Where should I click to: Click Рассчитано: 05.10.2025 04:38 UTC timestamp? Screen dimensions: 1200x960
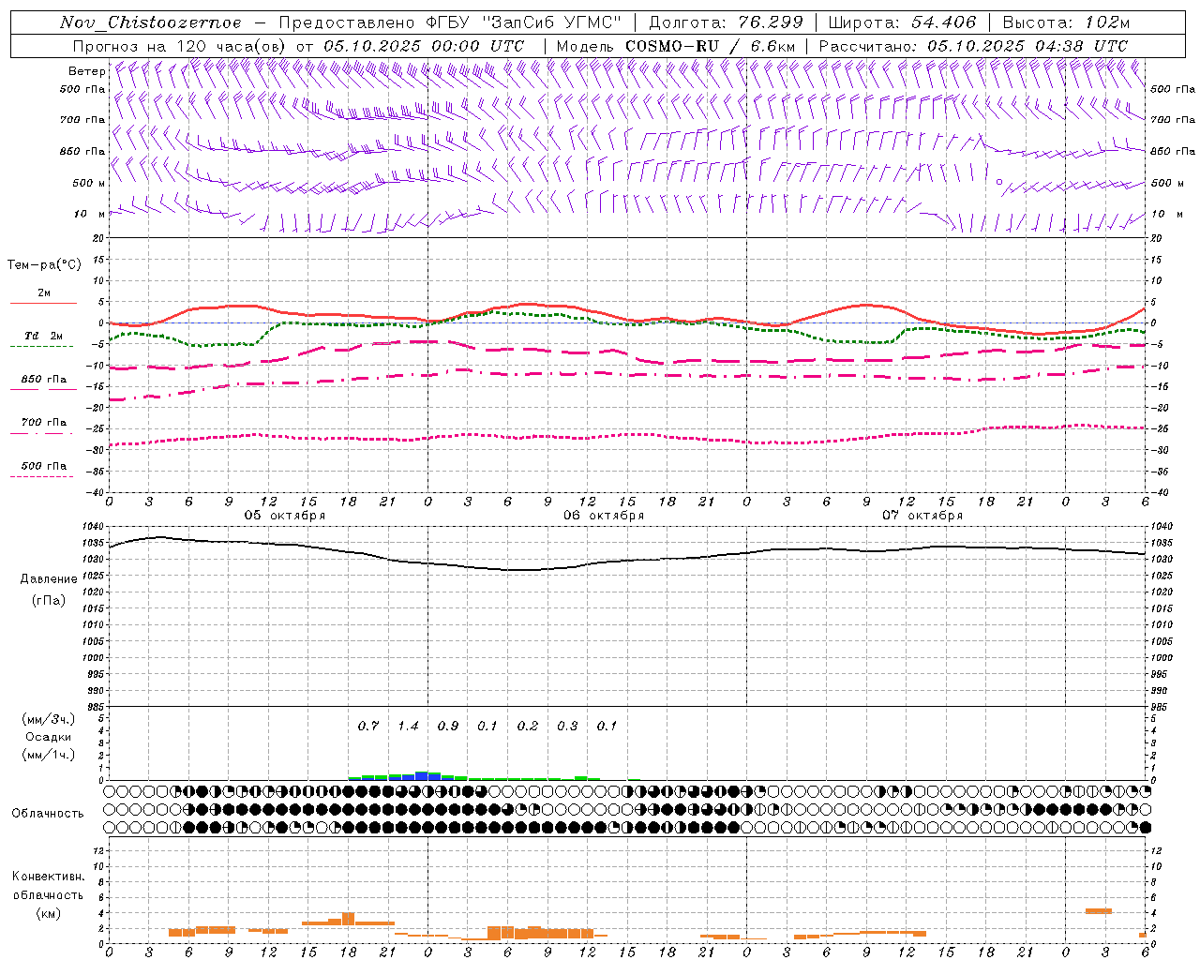click(973, 46)
